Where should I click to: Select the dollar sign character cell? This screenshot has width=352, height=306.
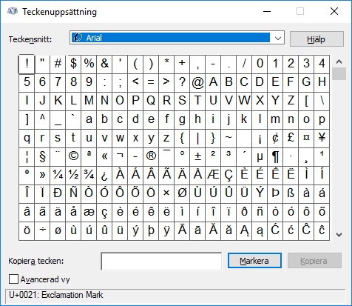pos(73,64)
